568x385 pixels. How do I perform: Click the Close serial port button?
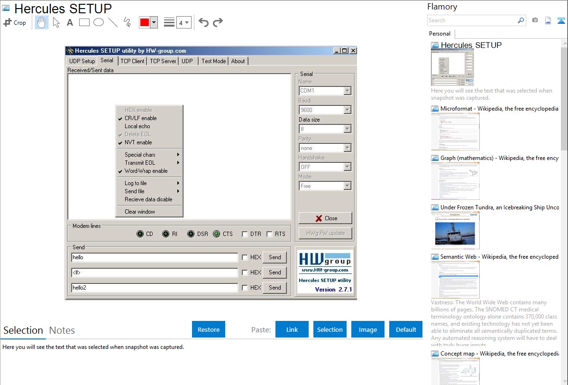pyautogui.click(x=325, y=218)
